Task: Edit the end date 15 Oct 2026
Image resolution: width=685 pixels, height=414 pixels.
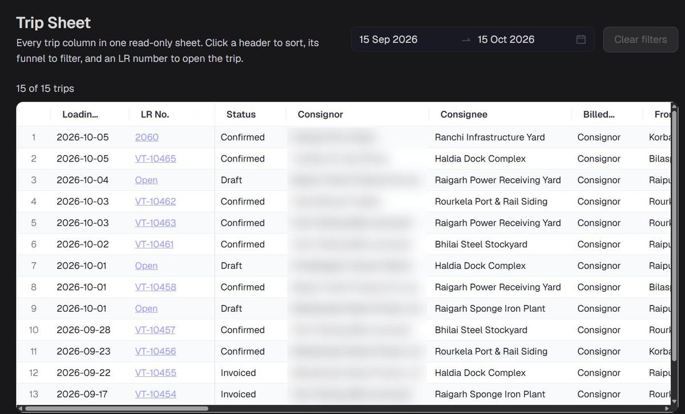Action: pos(506,39)
